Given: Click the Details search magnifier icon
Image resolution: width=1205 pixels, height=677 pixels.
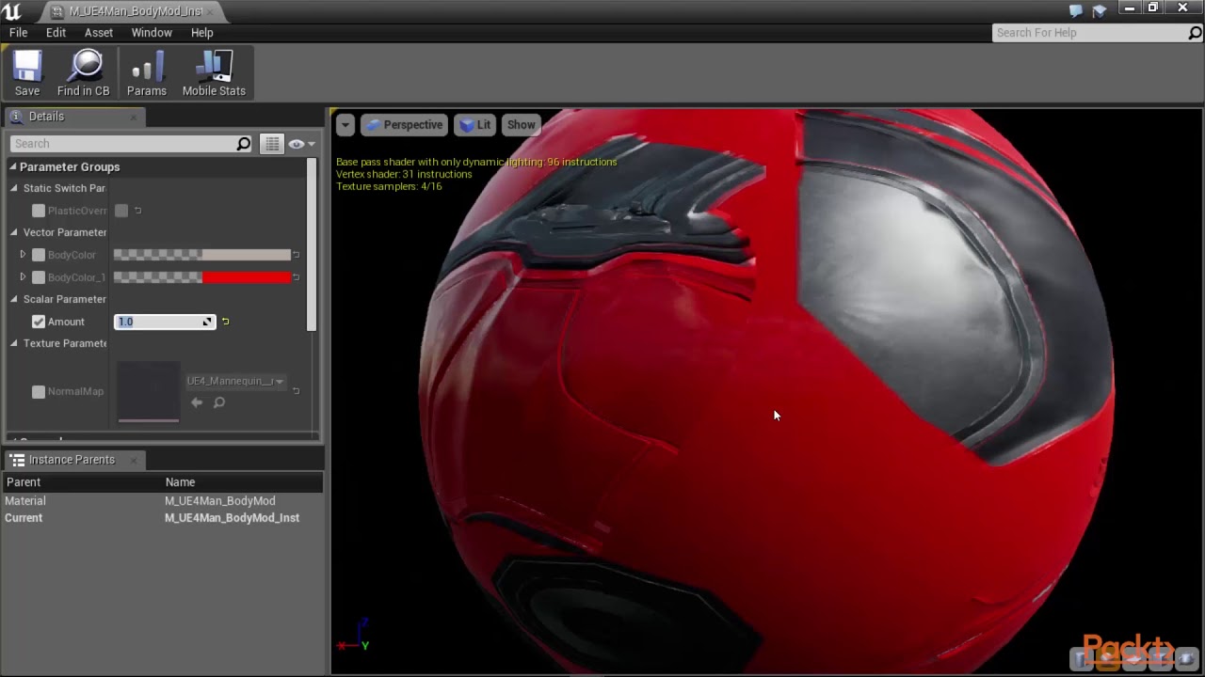Looking at the screenshot, I should click(243, 144).
